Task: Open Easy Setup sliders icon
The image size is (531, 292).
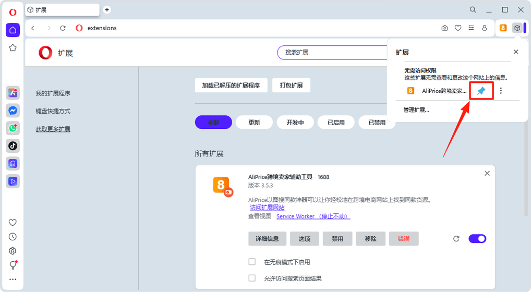Action: tap(472, 28)
